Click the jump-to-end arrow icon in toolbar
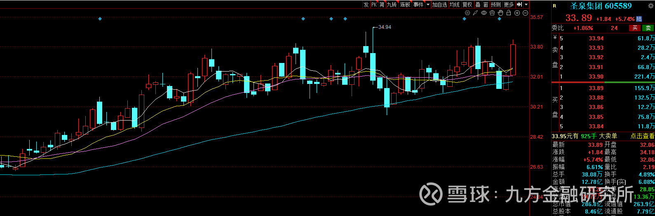 [x=519, y=5]
